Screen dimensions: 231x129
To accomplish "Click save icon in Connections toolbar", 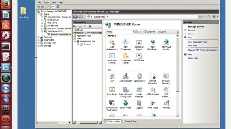I will pos(80,26).
